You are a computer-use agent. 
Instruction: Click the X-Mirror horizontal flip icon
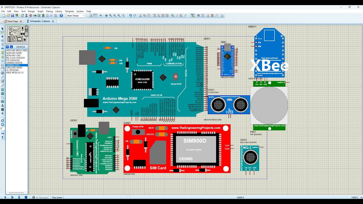coord(3,133)
